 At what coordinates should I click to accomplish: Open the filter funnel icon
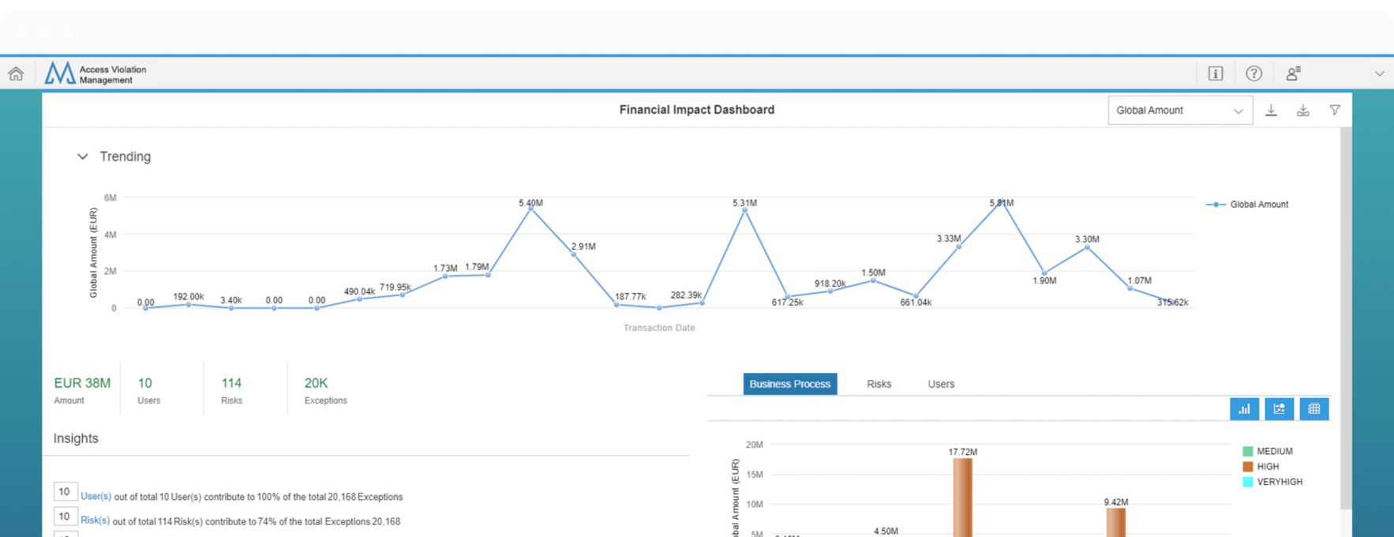(x=1335, y=111)
